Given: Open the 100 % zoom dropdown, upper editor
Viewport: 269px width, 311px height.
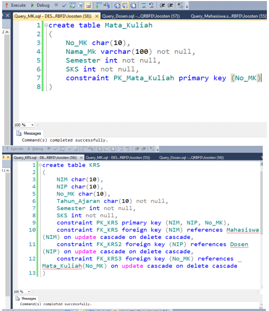Looking at the screenshot, I should [32, 125].
